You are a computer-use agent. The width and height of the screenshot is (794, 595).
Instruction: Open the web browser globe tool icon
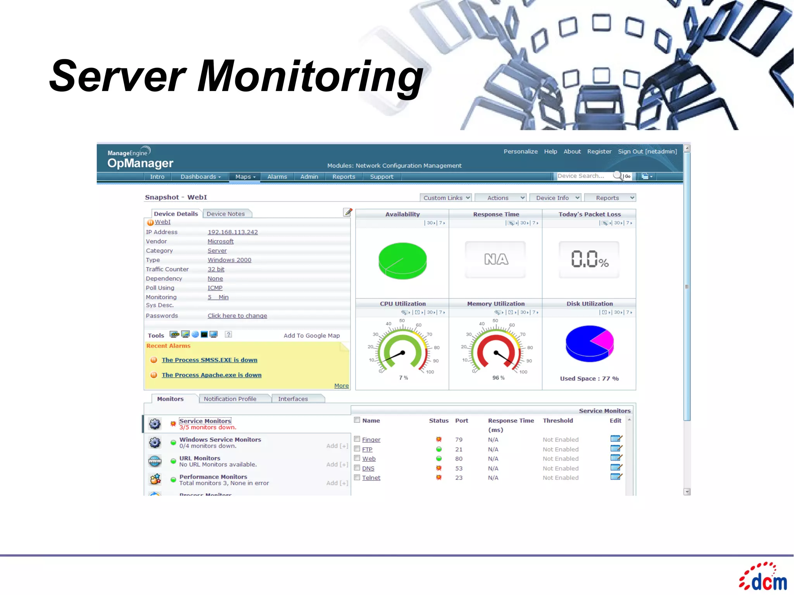pyautogui.click(x=195, y=334)
